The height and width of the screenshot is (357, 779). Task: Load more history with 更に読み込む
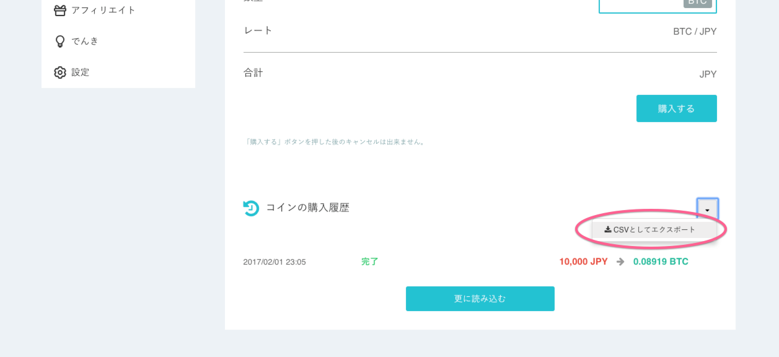coord(480,299)
